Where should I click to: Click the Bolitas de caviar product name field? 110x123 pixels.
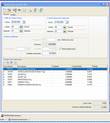click(74, 40)
